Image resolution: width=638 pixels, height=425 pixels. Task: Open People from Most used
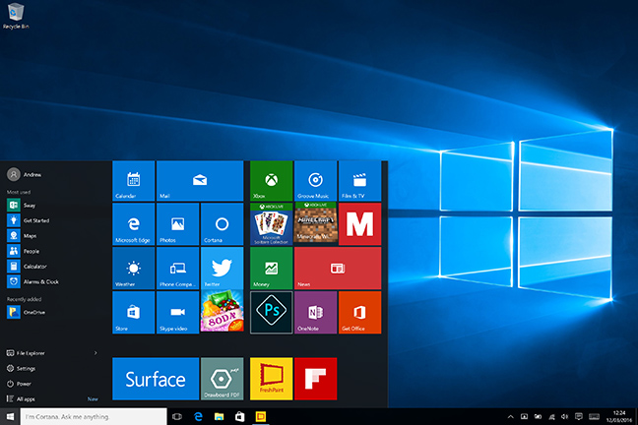pos(24,251)
